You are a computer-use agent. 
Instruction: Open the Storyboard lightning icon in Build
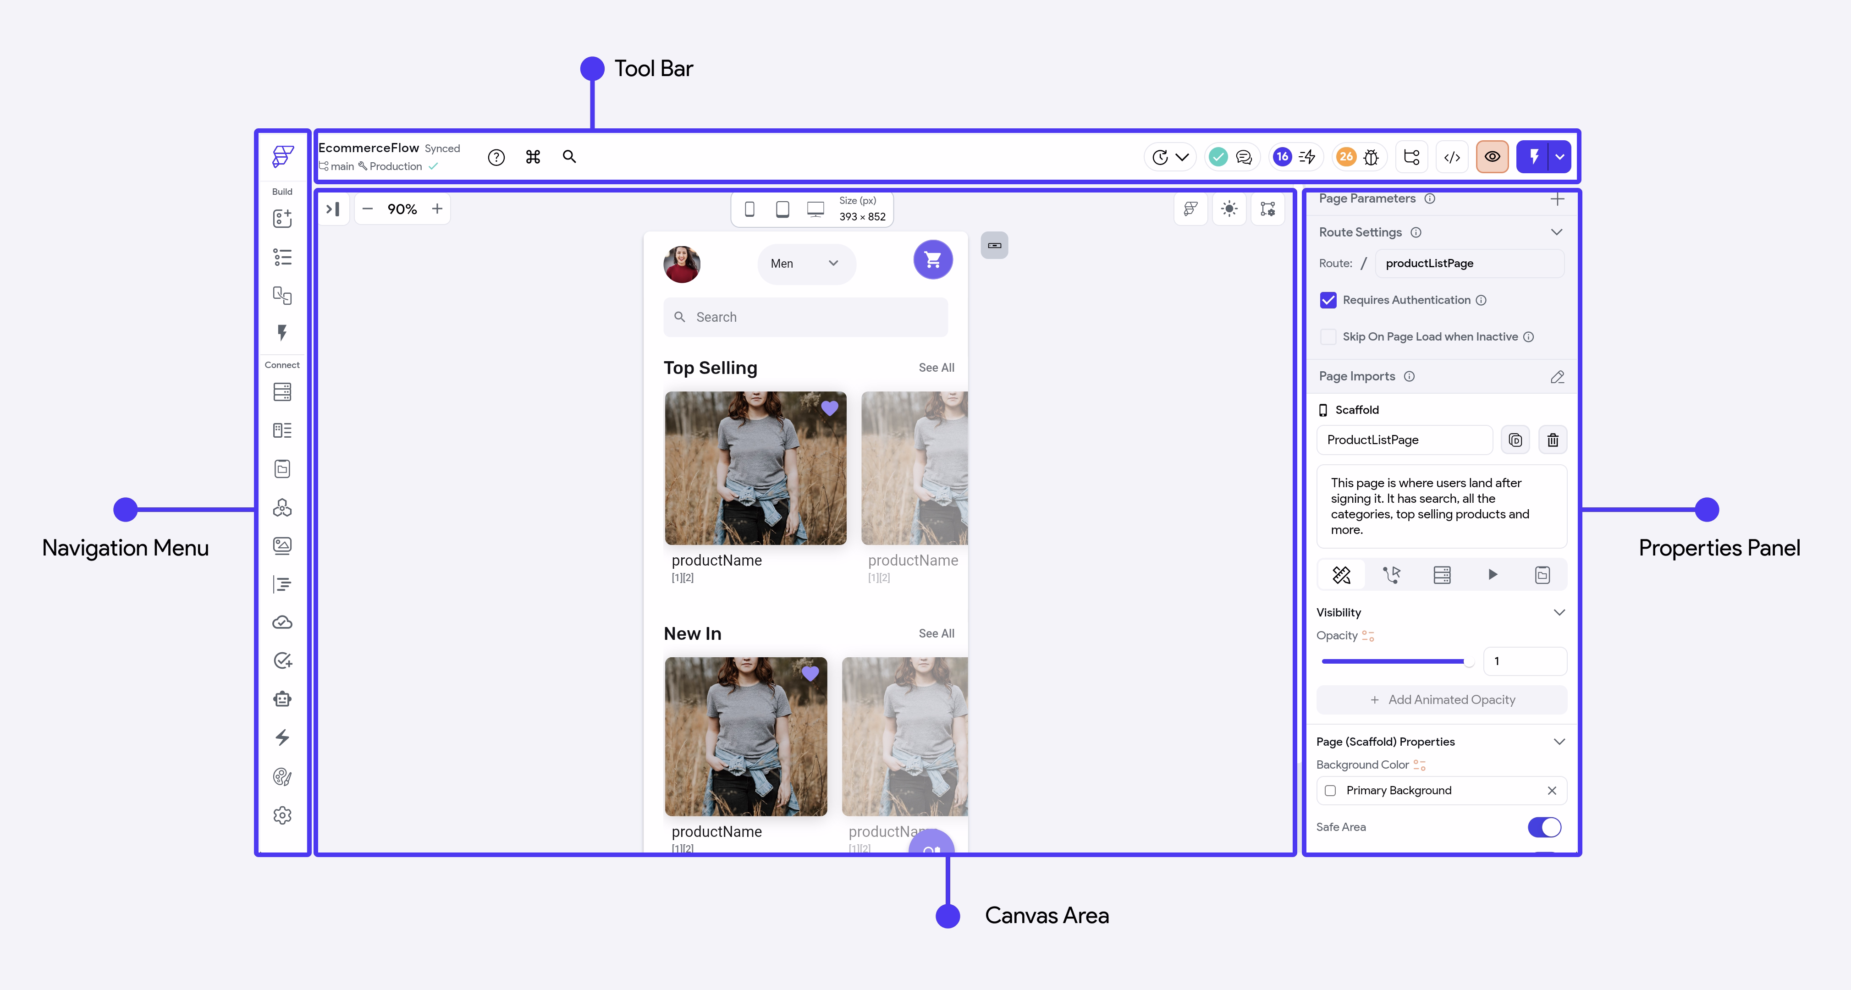[282, 333]
